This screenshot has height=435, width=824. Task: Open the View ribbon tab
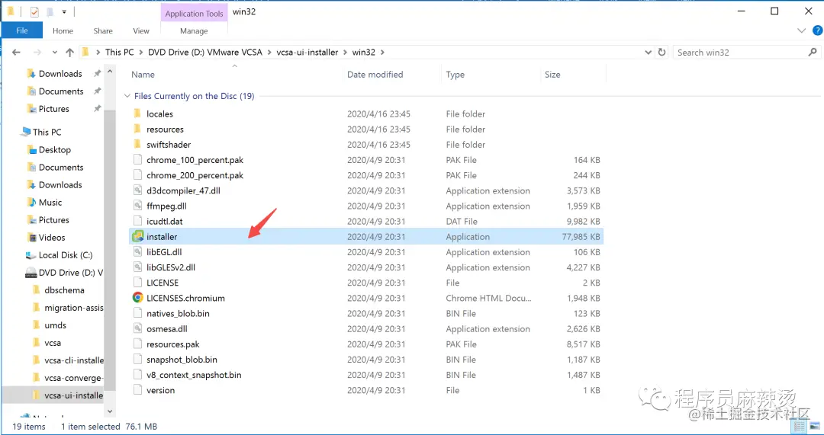coord(141,31)
